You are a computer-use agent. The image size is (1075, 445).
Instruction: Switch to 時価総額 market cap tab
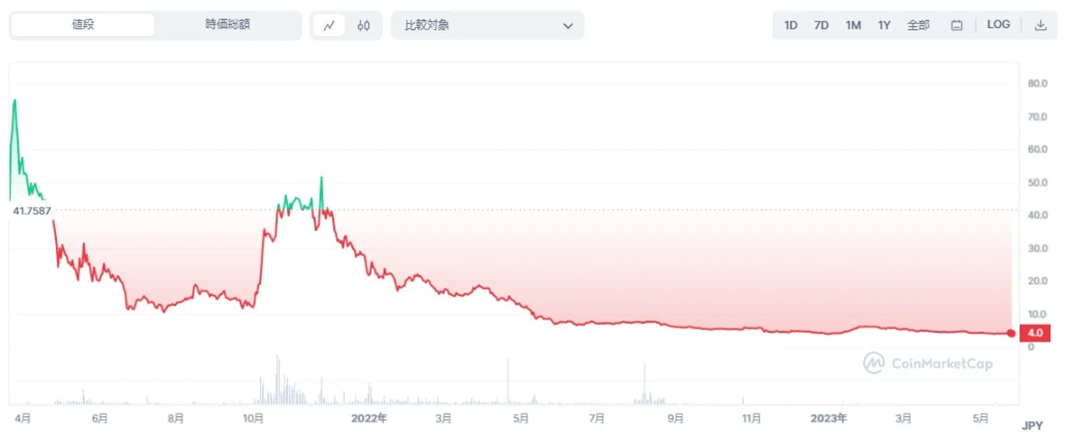click(228, 25)
